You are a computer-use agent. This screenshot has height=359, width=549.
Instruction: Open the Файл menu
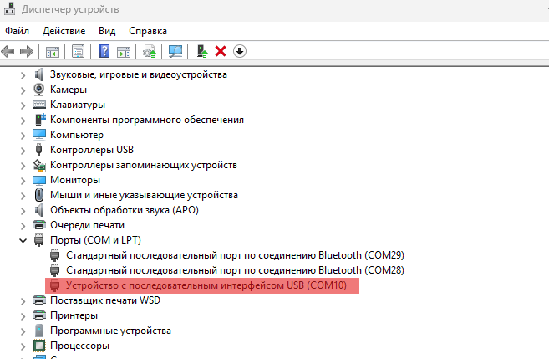click(17, 30)
